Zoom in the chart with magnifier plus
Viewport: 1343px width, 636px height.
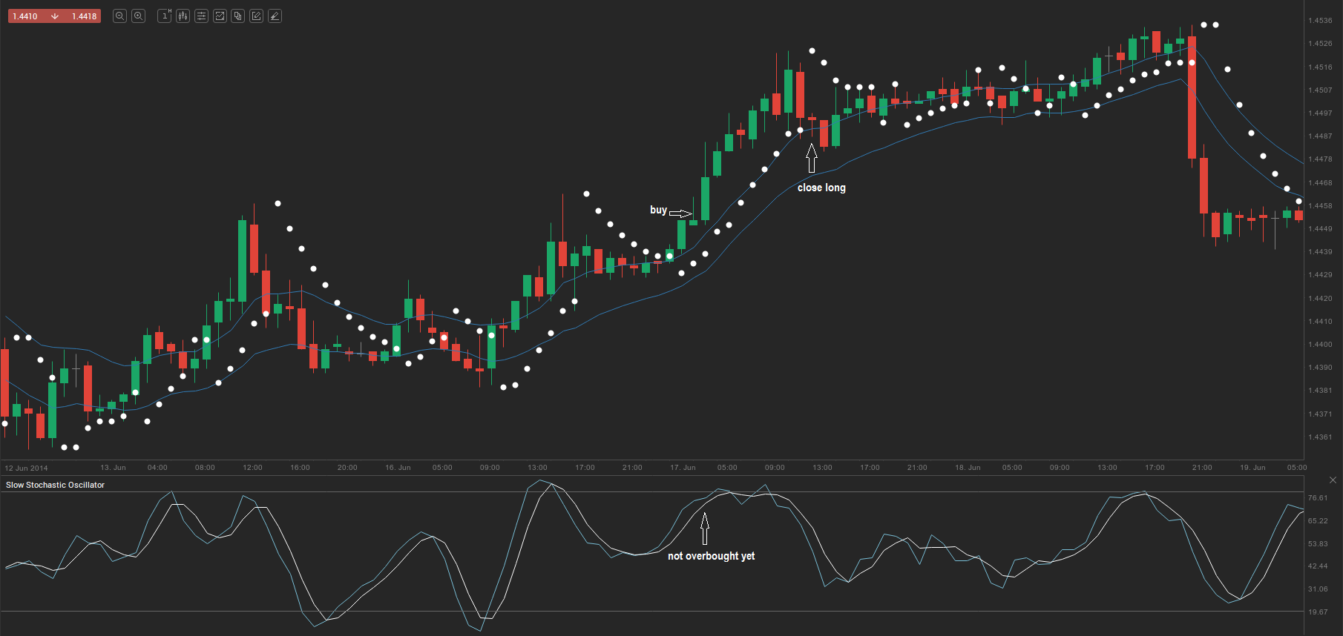click(x=138, y=16)
